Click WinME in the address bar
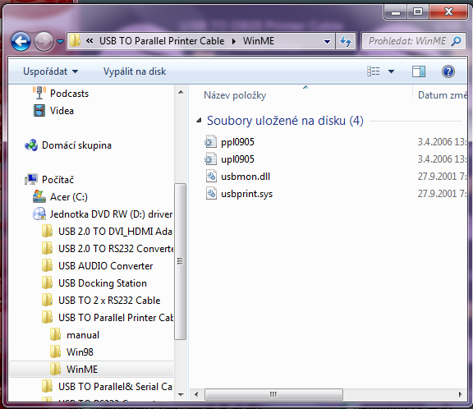473x409 pixels. [259, 41]
